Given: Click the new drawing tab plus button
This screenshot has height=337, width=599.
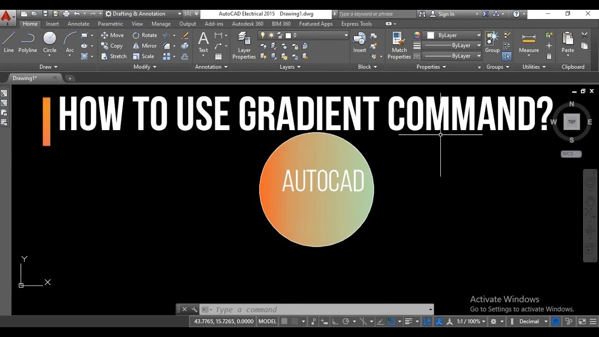Looking at the screenshot, I should [70, 78].
